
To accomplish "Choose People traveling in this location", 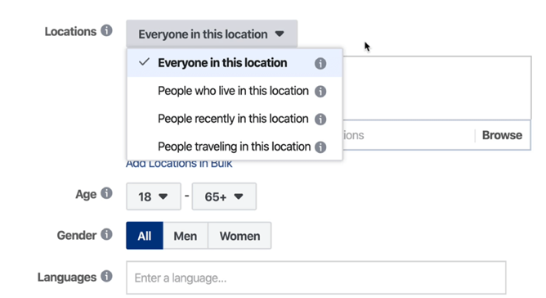I will click(x=235, y=147).
